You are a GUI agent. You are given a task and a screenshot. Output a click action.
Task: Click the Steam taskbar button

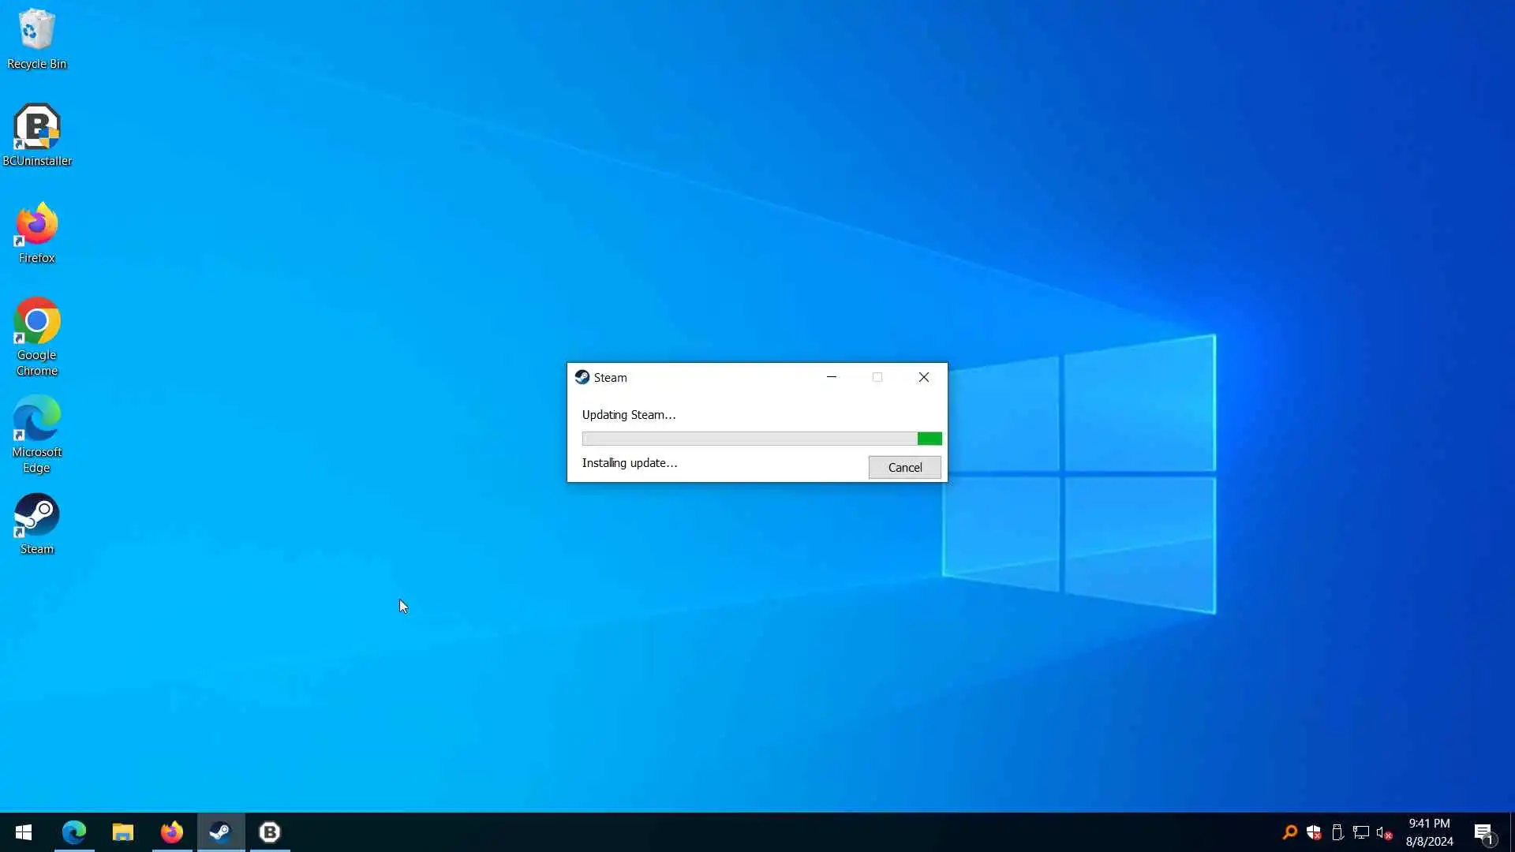click(x=221, y=832)
